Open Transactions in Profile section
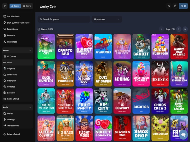 click(x=18, y=126)
